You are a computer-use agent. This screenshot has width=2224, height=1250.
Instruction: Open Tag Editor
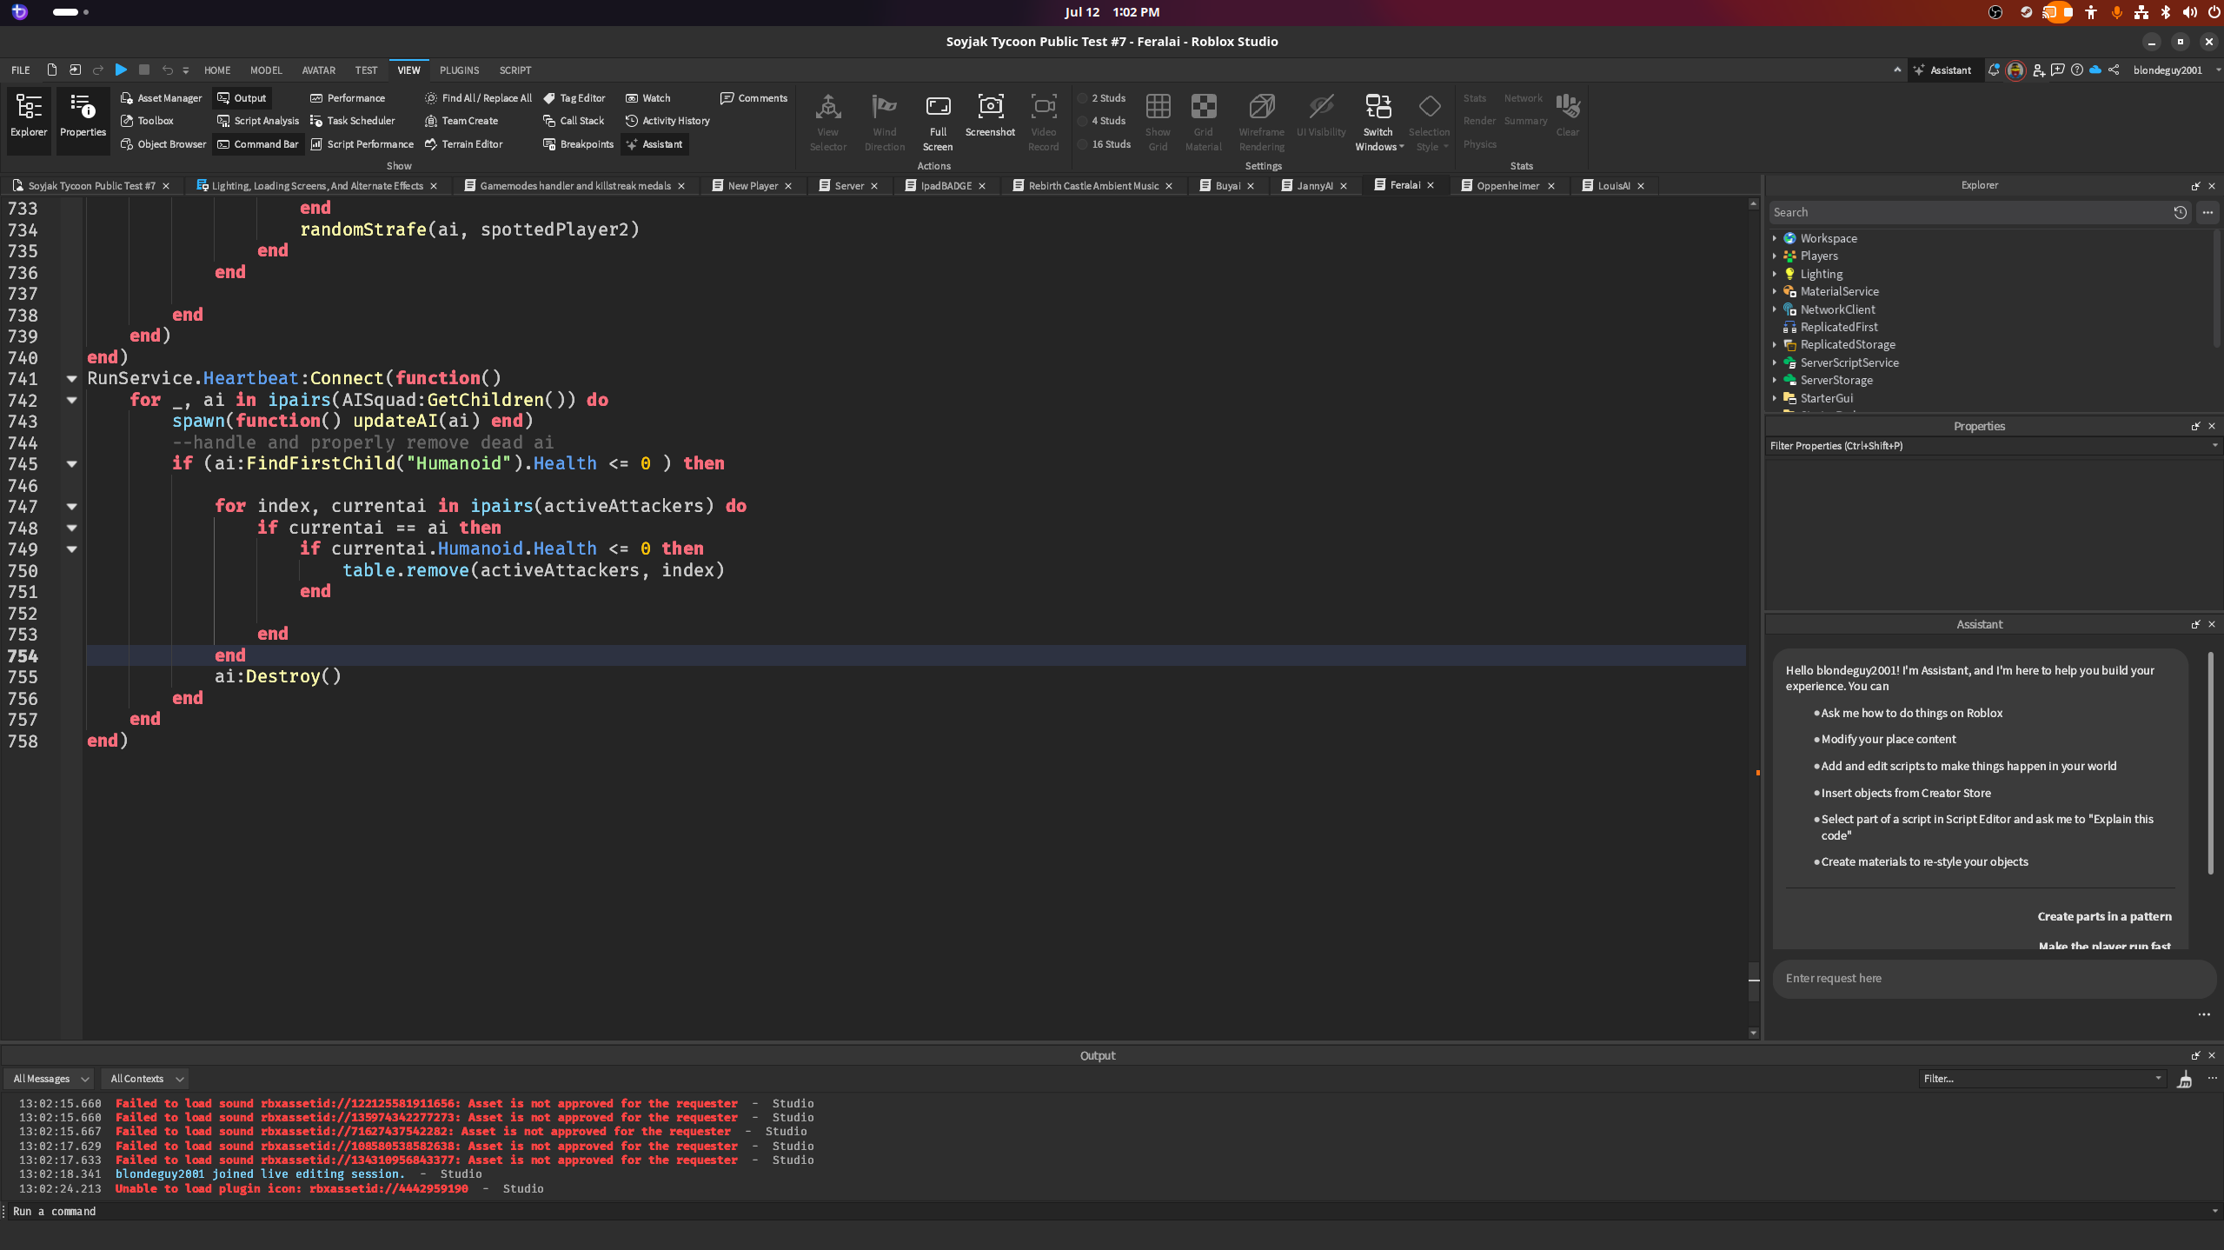point(574,98)
